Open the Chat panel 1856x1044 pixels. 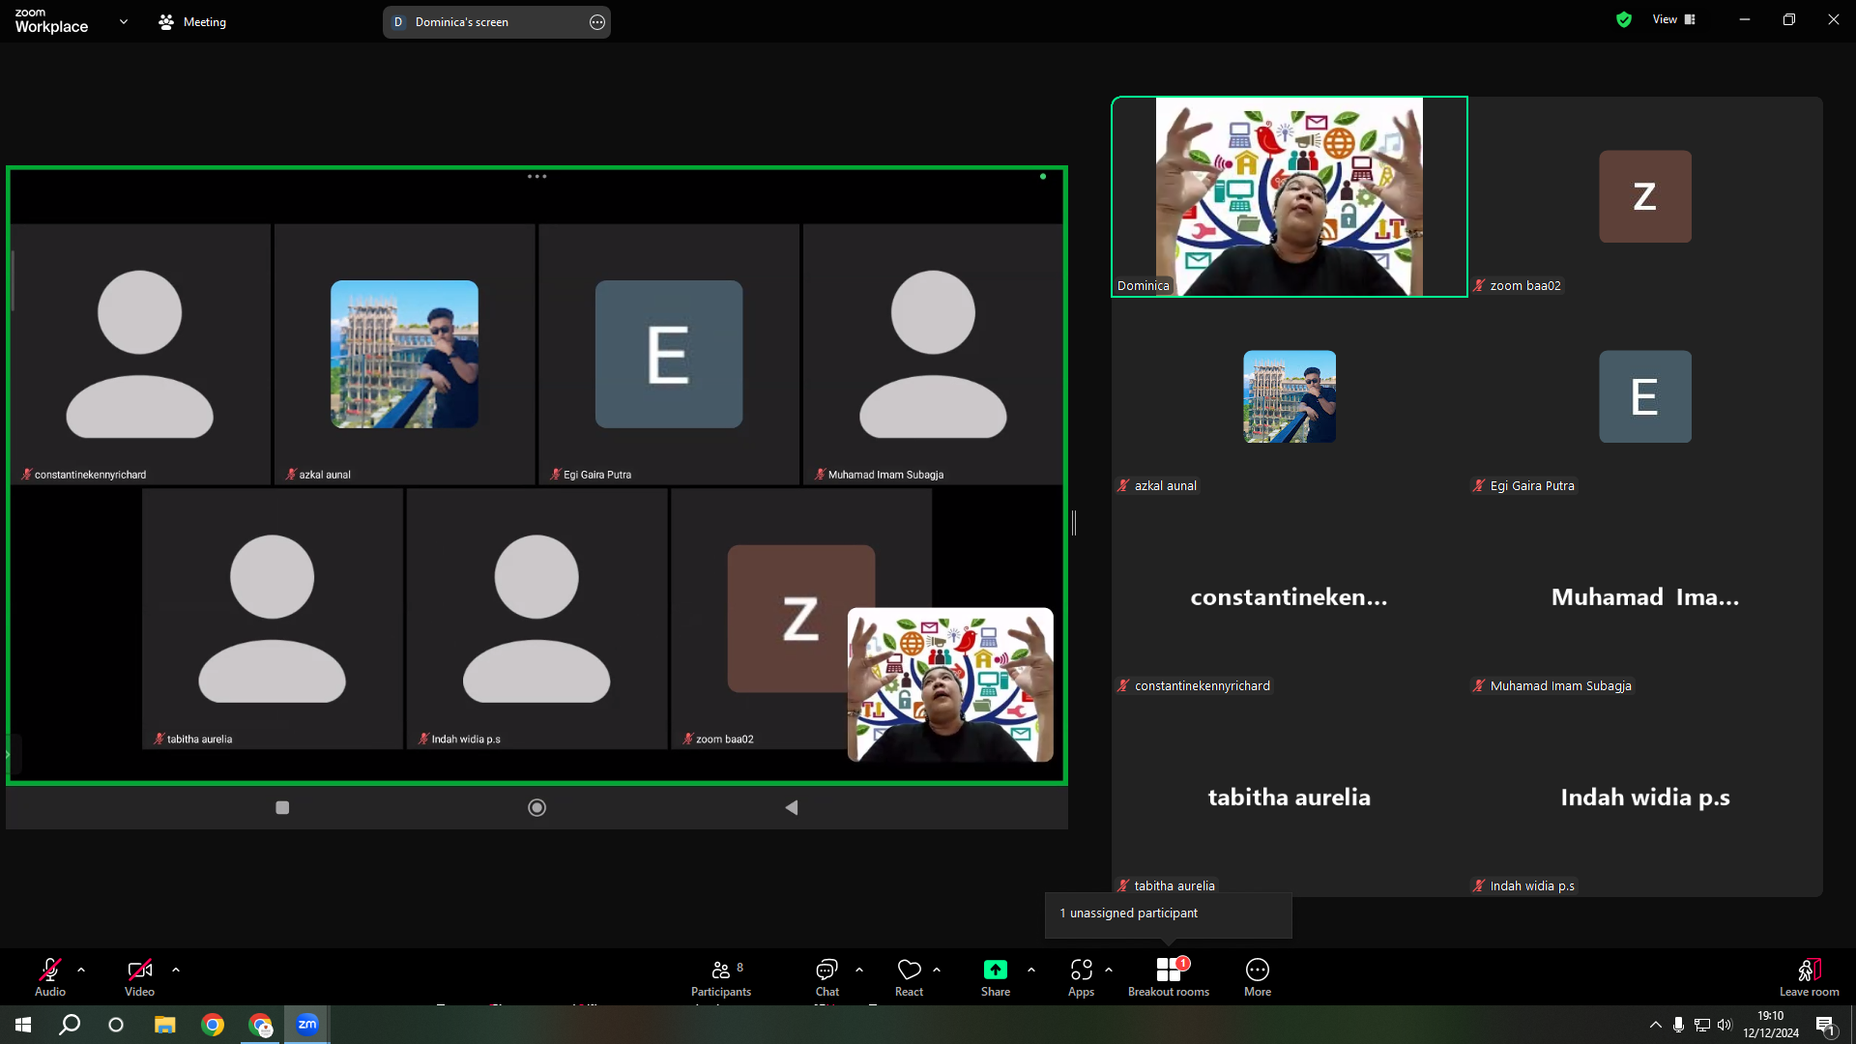tap(827, 976)
